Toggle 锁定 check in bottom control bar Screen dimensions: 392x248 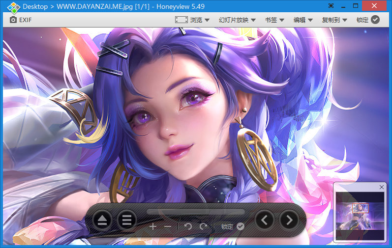233,226
